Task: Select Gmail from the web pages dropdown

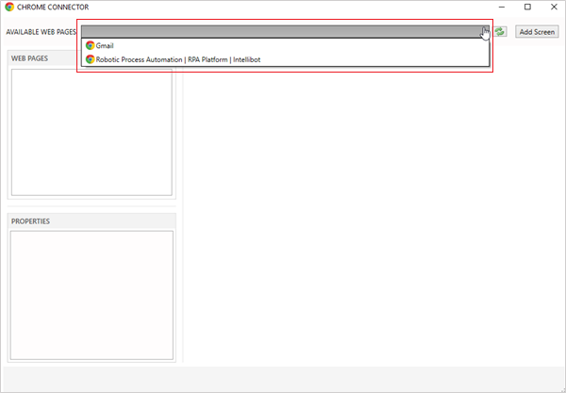Action: (x=285, y=46)
